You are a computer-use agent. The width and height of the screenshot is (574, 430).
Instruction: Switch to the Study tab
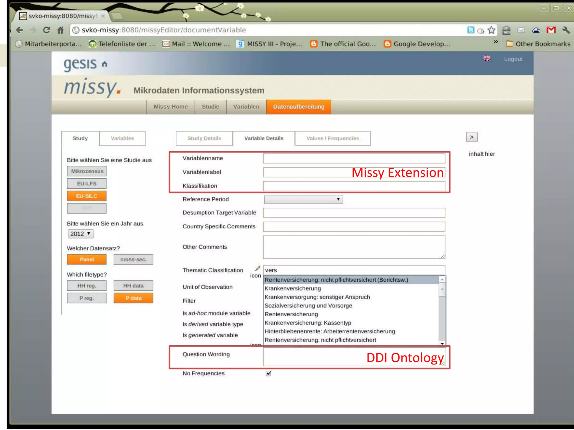click(80, 138)
